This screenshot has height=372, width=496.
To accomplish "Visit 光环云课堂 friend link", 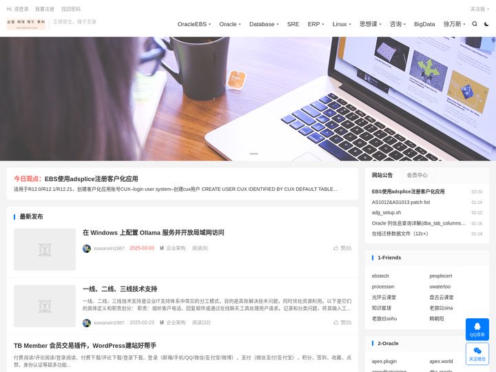I will (x=384, y=298).
